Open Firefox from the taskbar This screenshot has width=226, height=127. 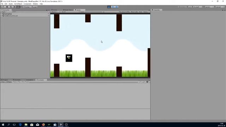point(43,125)
